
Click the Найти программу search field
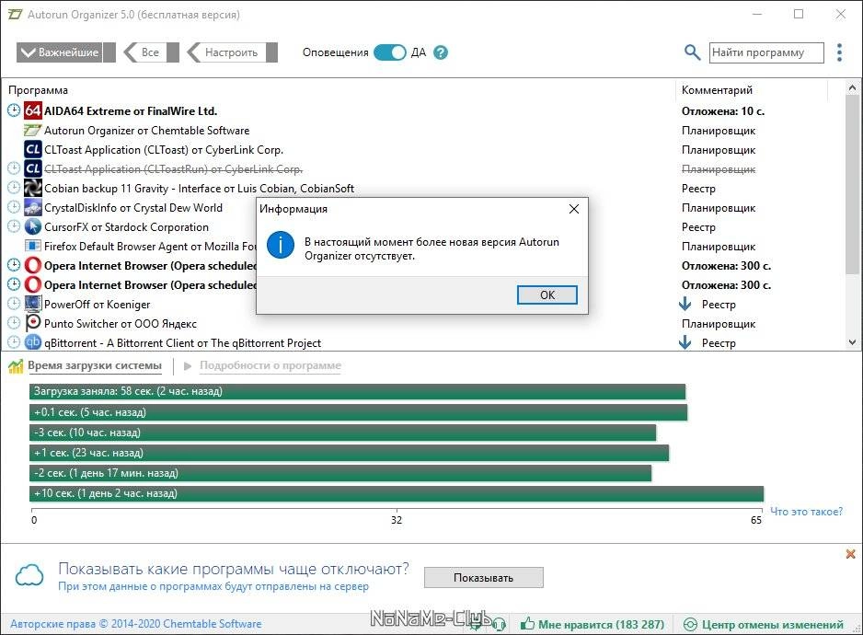coord(766,52)
